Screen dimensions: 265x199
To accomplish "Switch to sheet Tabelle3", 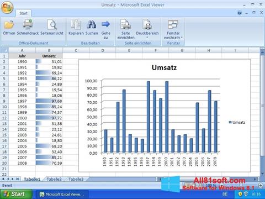I will click(76, 179).
